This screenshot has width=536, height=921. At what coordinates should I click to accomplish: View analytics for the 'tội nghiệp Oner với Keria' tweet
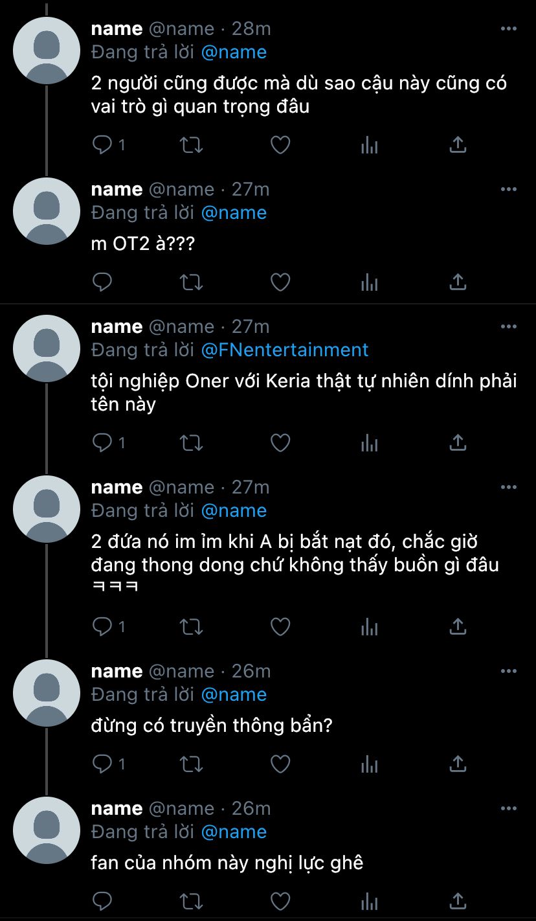click(x=369, y=443)
